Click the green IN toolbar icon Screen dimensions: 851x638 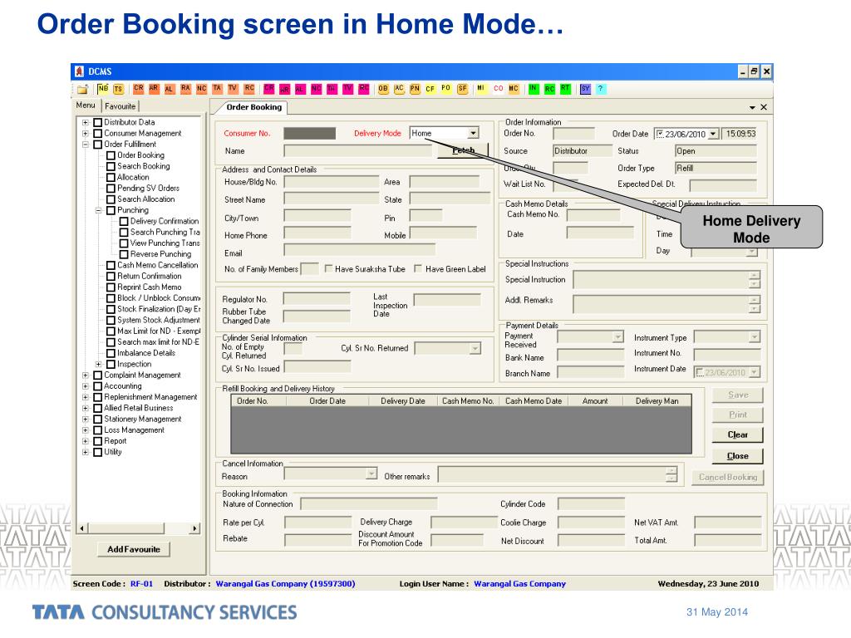point(534,88)
